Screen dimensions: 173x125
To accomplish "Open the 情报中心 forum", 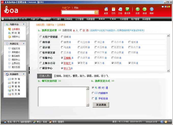I will pos(16,60).
